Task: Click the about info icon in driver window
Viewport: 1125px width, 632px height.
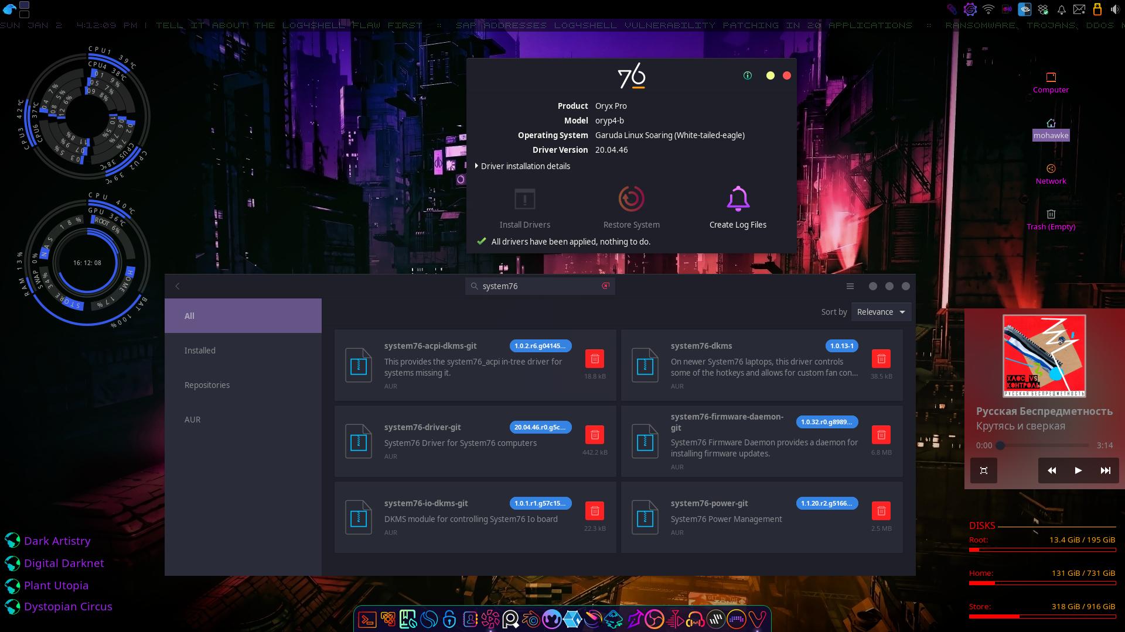Action: [x=747, y=75]
